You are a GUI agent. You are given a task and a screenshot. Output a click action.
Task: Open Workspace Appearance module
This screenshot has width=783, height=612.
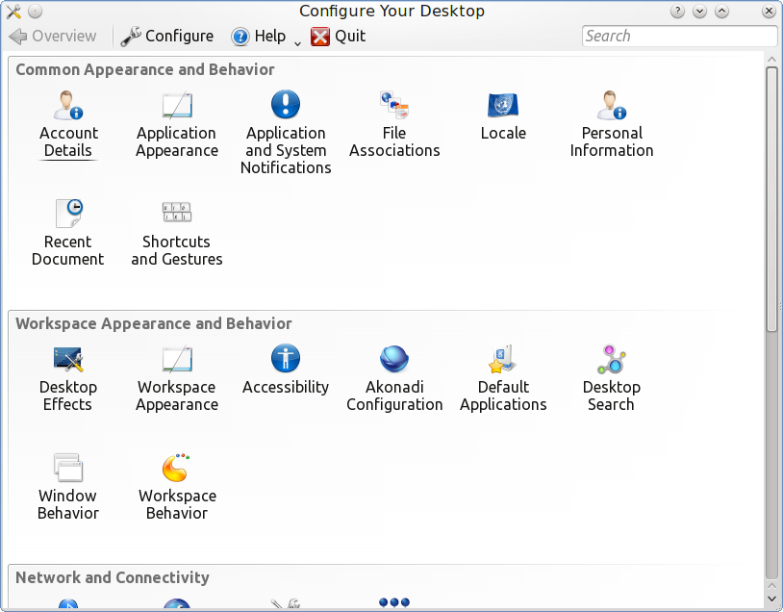(177, 360)
